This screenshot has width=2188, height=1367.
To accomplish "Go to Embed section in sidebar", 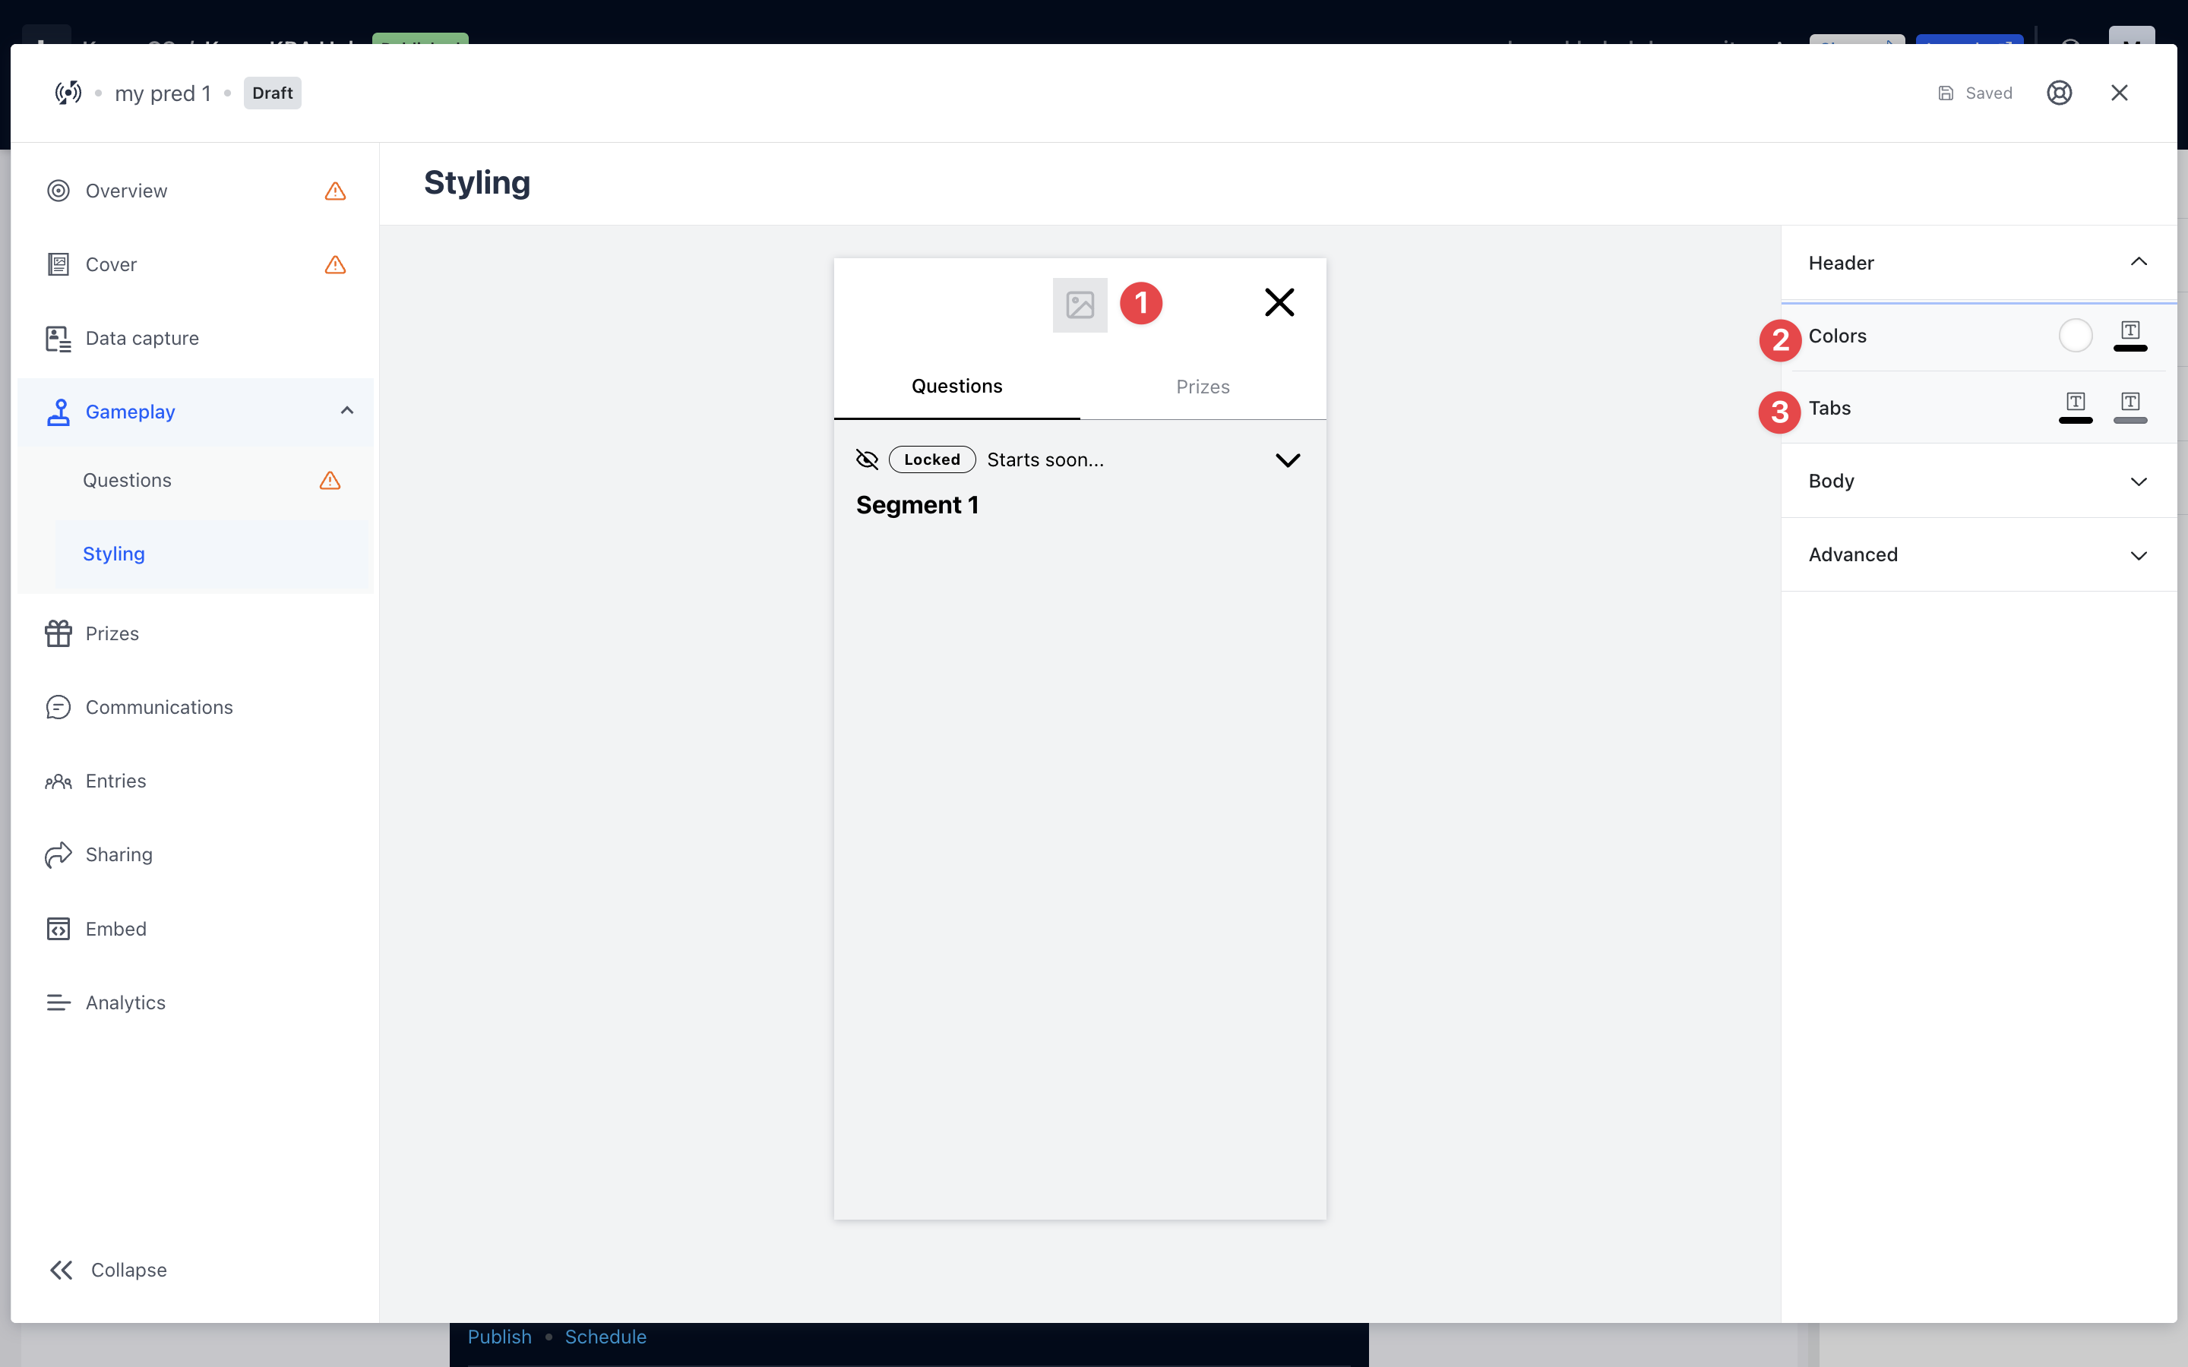I will click(115, 929).
